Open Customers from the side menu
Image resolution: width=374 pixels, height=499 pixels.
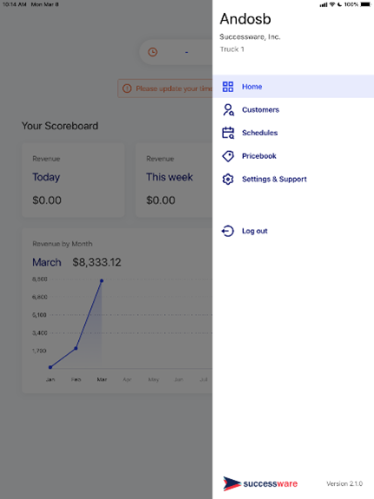pos(293,110)
